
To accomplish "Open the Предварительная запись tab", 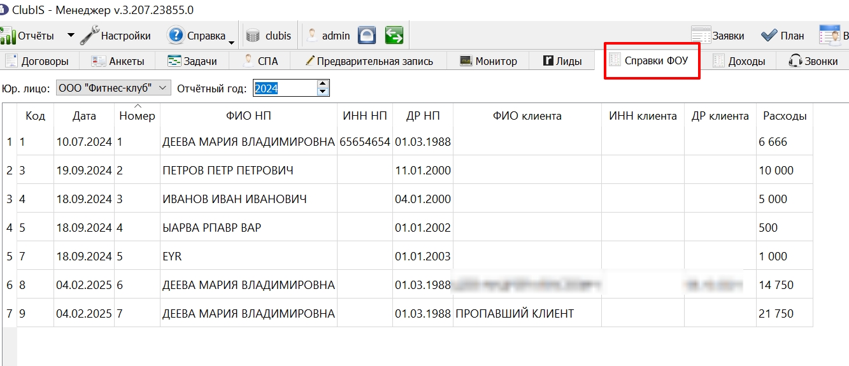I will tap(369, 61).
